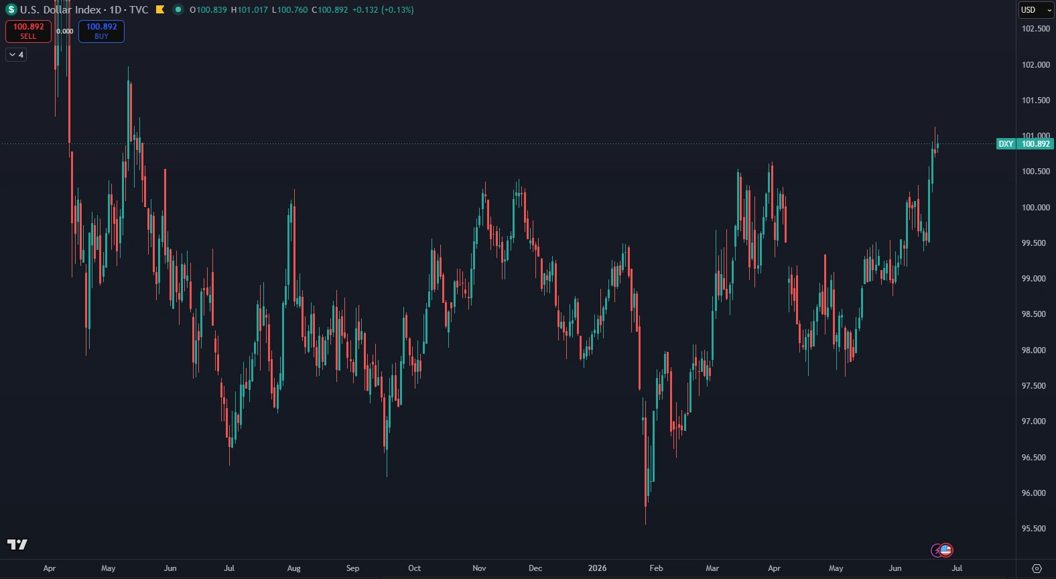Click the yellow flag marker icon

tap(159, 9)
